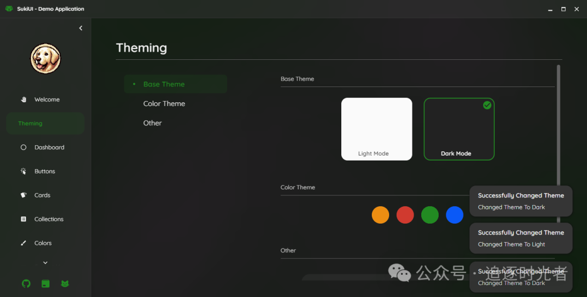
Task: Switch to the Other settings section
Action: click(153, 123)
